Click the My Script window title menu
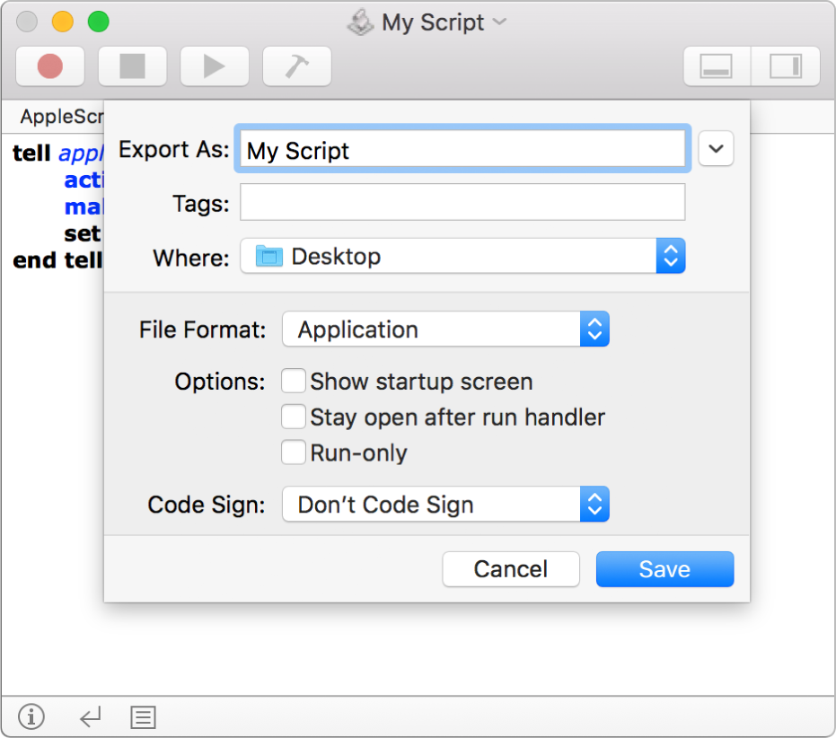Viewport: 836px width, 738px height. click(x=433, y=22)
